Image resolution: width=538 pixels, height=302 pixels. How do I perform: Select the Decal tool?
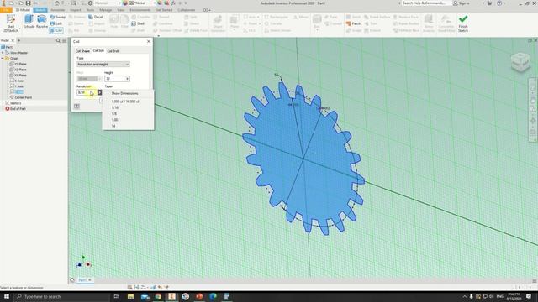[x=95, y=17]
